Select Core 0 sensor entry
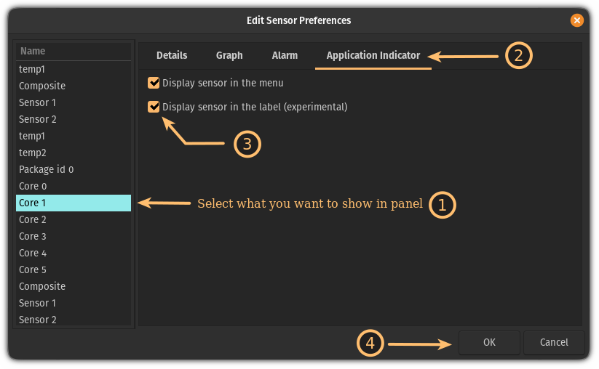Viewport: 599px width, 369px height. tap(73, 186)
